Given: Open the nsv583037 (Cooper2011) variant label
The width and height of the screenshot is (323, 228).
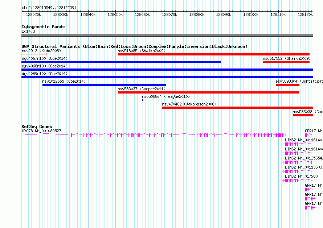Looking at the screenshot, I should click(x=142, y=89).
